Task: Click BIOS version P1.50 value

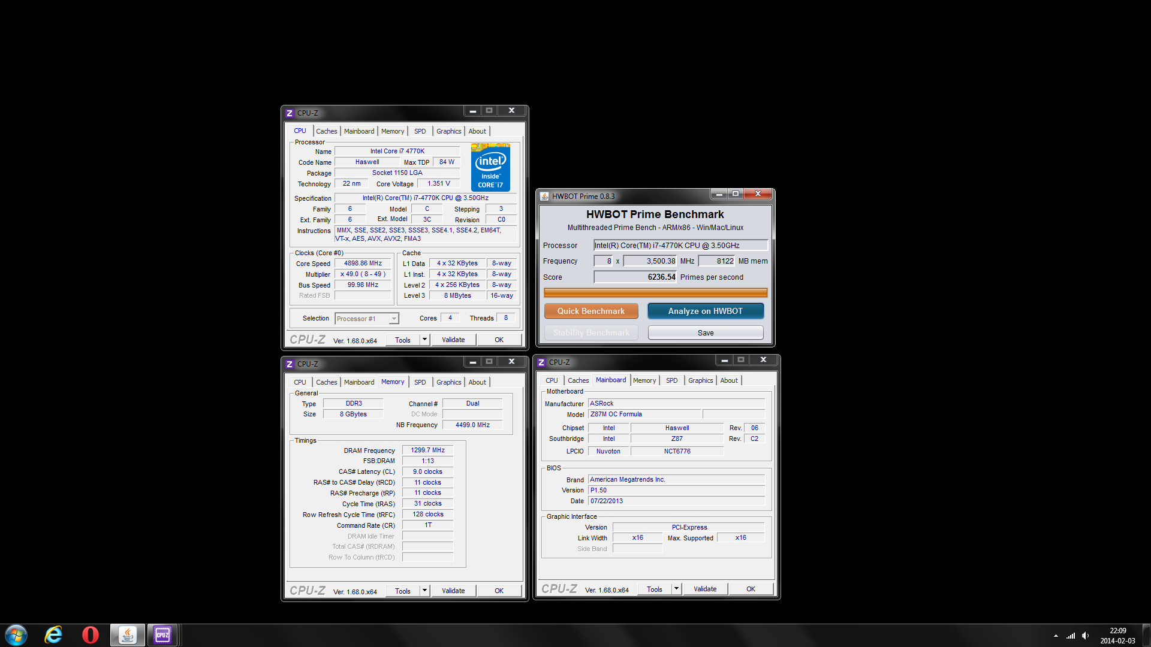Action: click(676, 490)
